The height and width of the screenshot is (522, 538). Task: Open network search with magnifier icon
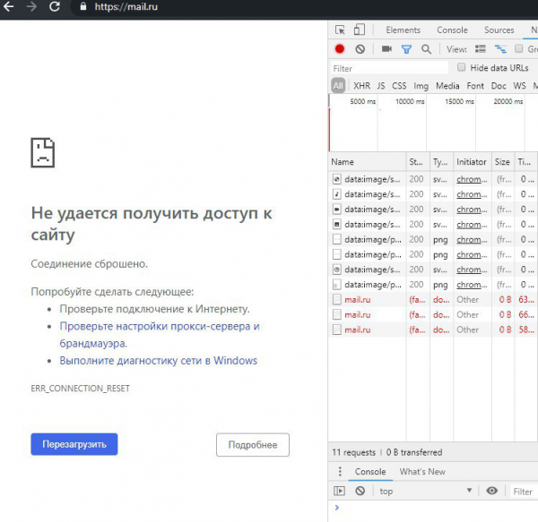click(426, 49)
